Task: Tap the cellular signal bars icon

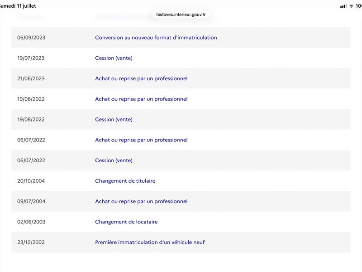Action: click(343, 6)
